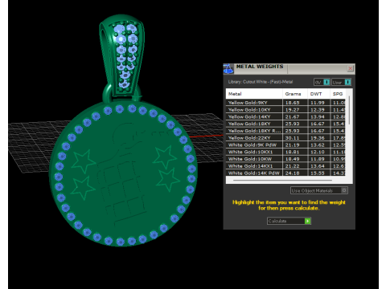386x289 pixels.
Task: Select the White Gold:10KW row
Action: click(285, 159)
